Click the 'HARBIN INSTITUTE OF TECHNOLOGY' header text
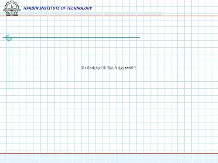The image size is (218, 163). click(58, 8)
